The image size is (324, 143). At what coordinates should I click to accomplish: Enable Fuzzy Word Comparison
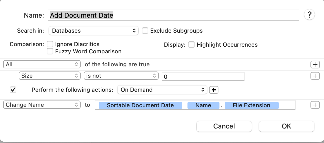50,51
